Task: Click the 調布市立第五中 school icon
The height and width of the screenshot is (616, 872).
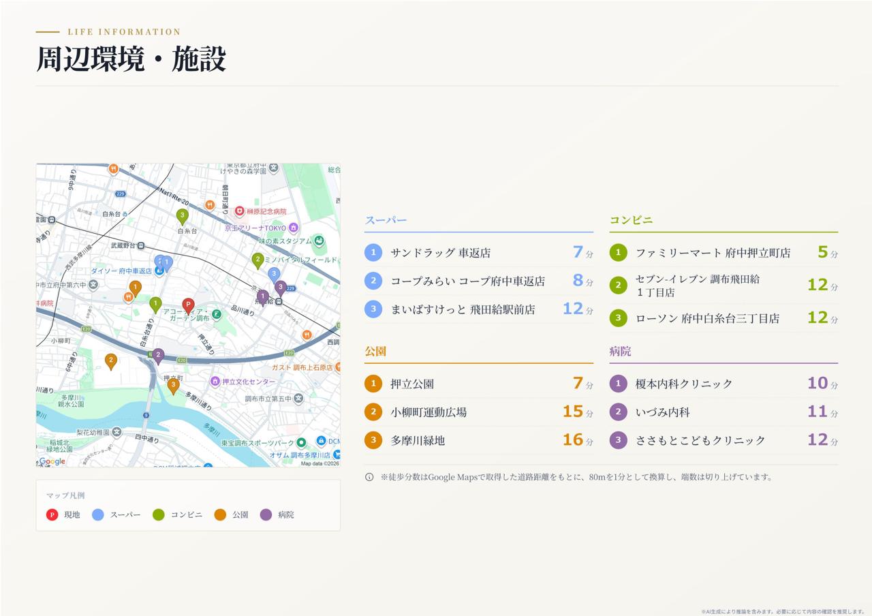Action: pyautogui.click(x=298, y=399)
